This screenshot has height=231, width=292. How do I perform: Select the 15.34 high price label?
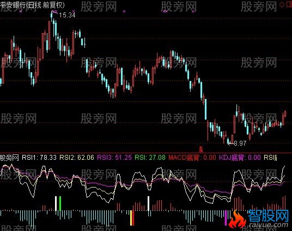67,15
